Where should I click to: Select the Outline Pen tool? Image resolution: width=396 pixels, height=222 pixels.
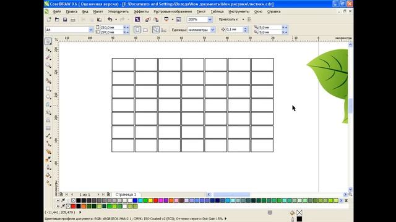tap(48, 167)
